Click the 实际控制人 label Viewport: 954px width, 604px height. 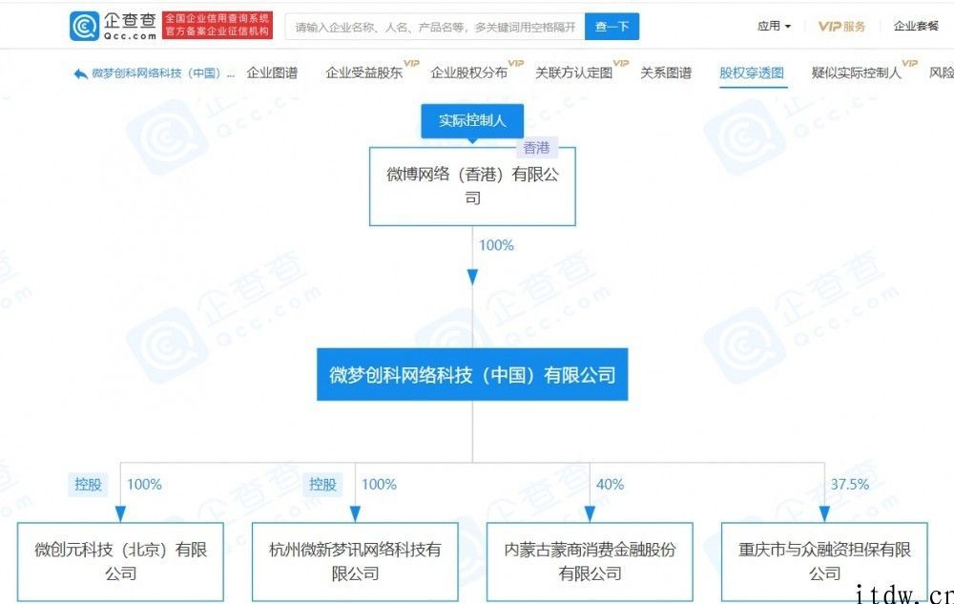[472, 121]
